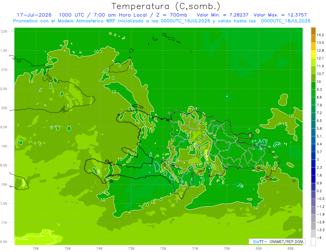326x252 pixels.
Task: Click the "71W" longitude axis label
Action: pos(195,248)
